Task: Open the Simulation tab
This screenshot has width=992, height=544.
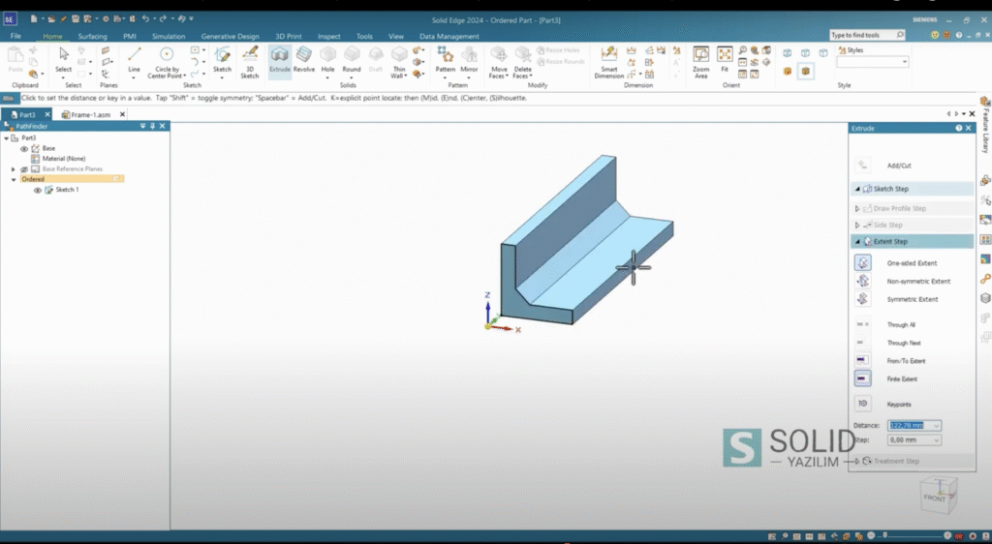Action: 169,36
